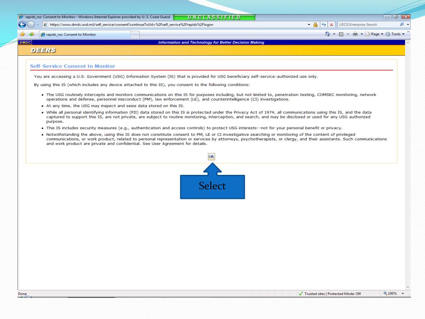Open the recent pages dropdown beside Forward

point(38,25)
